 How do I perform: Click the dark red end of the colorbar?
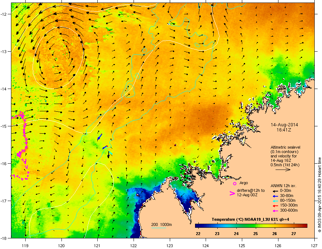point(305,226)
